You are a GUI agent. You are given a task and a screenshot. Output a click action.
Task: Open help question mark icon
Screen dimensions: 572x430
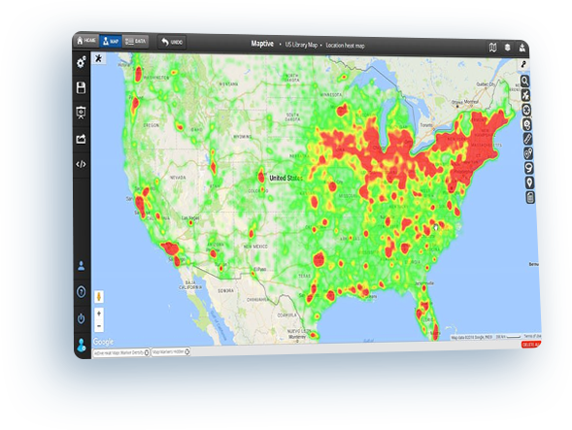pos(81,292)
